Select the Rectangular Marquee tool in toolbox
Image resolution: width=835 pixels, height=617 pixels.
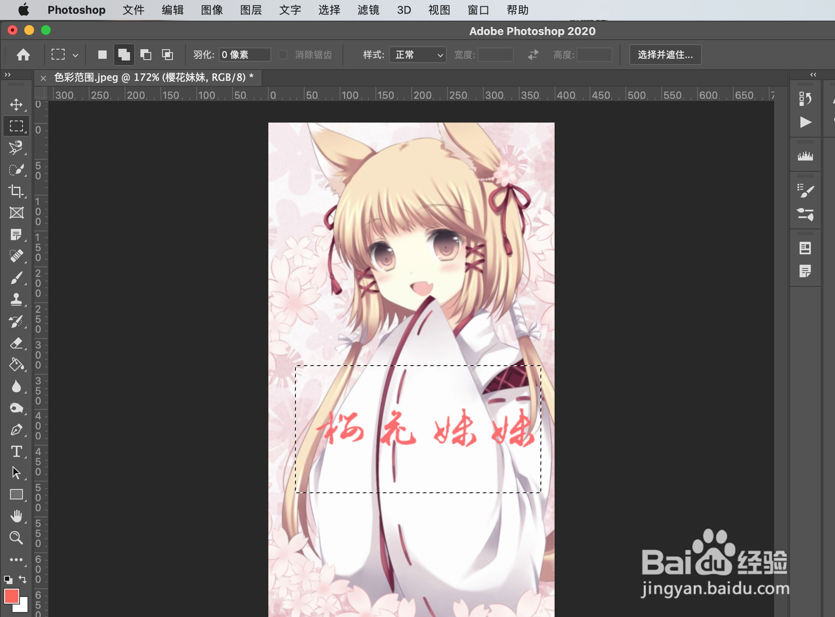pyautogui.click(x=16, y=126)
